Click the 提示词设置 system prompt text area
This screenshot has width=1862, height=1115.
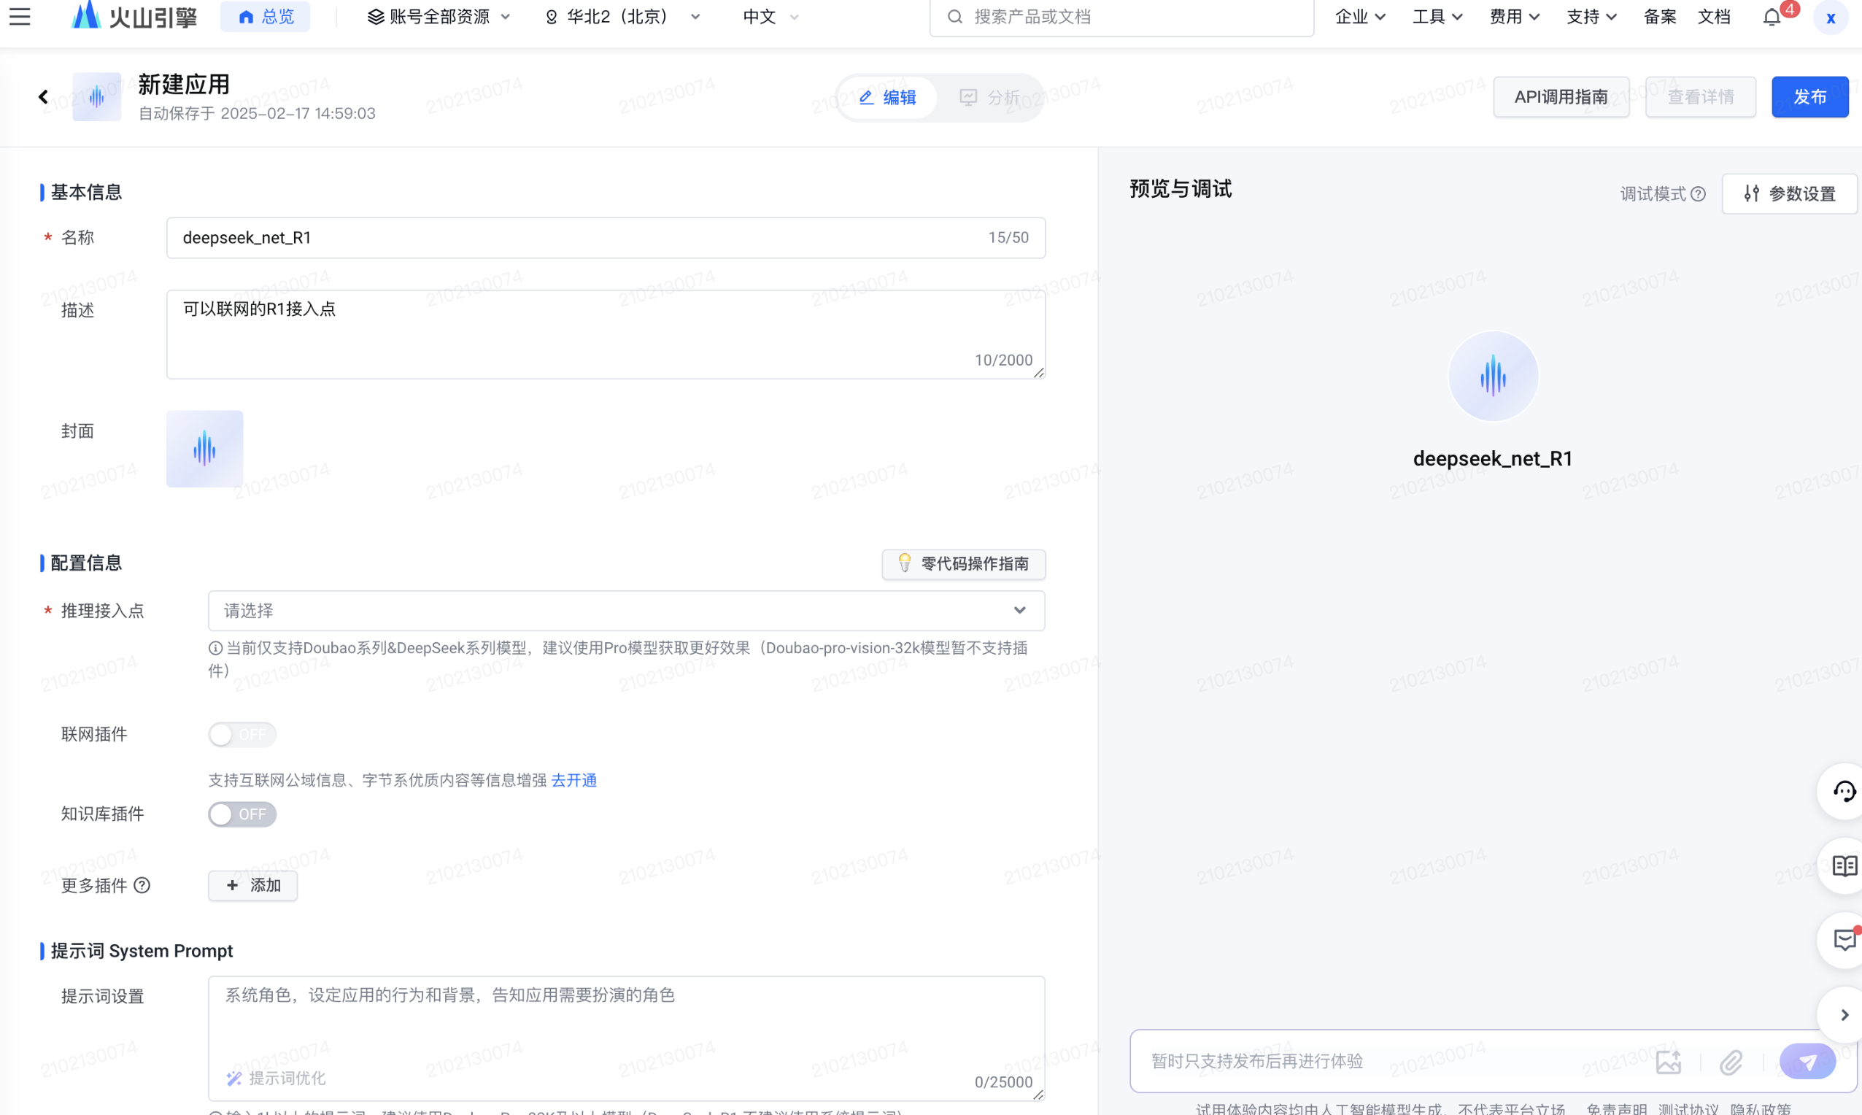[626, 1025]
